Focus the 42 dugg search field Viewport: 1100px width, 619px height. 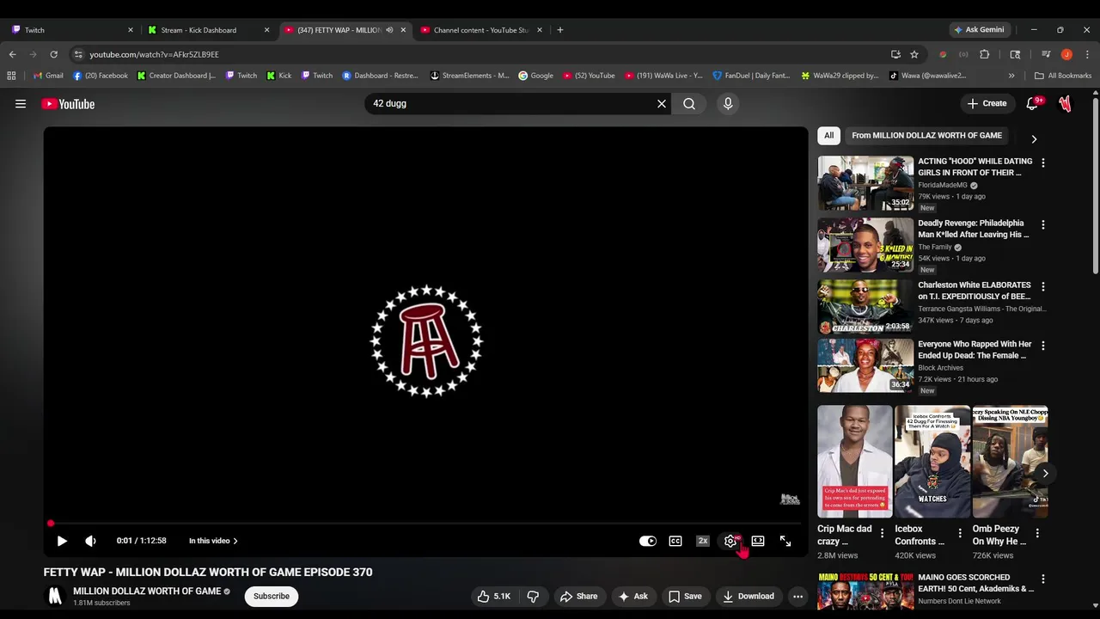pyautogui.click(x=511, y=104)
